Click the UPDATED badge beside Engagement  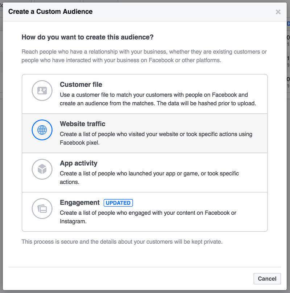click(x=118, y=203)
